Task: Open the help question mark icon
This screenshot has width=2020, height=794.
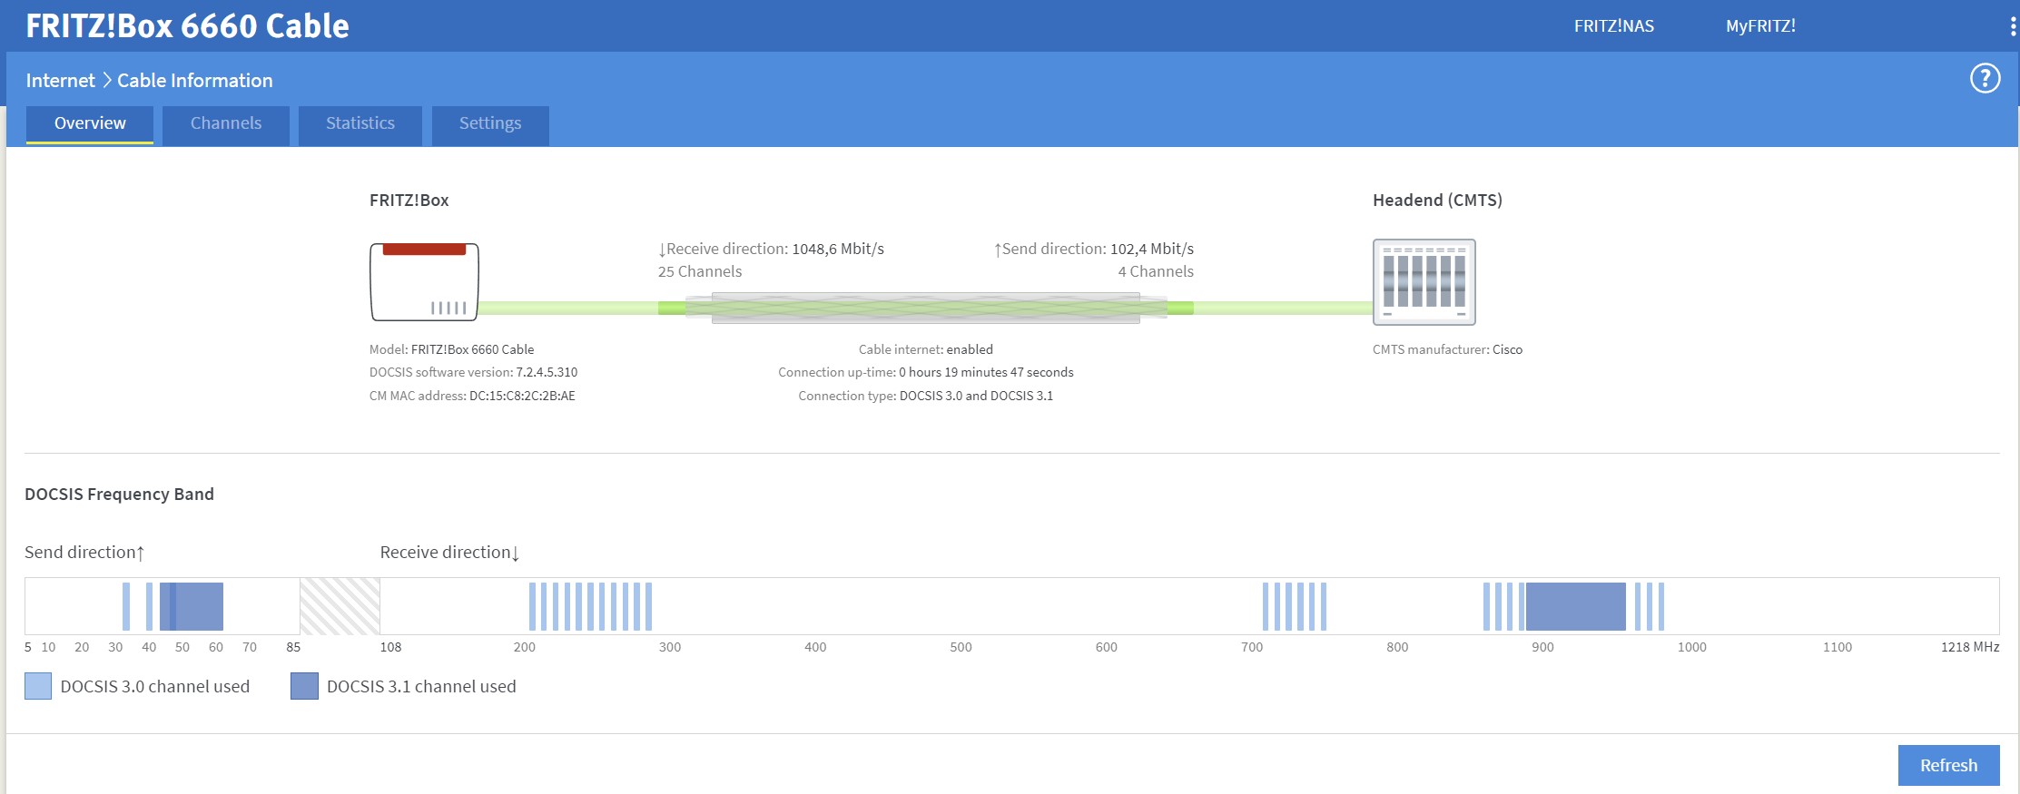Action: point(1985,79)
